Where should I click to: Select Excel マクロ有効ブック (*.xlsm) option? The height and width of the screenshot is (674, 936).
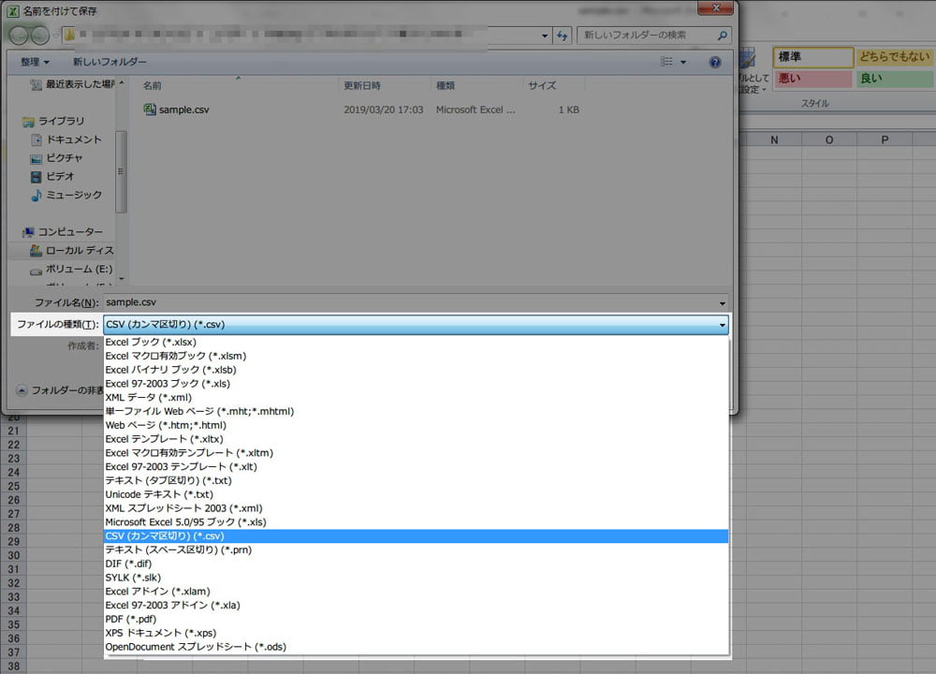(x=417, y=356)
